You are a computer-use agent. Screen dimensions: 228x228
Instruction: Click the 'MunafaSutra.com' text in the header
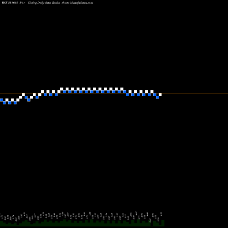pyautogui.click(x=81, y=3)
